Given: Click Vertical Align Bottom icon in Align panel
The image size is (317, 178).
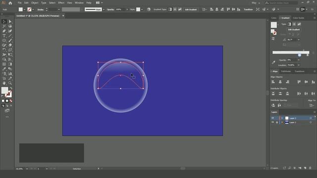Looking at the screenshot, I should click(313, 82).
